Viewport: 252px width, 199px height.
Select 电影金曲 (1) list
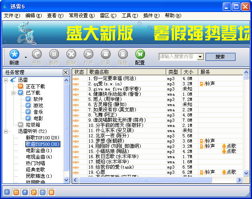(39, 151)
